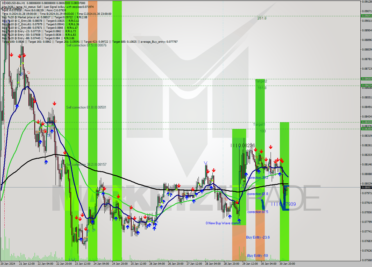Click the 0.08494 price axis label
Viewport: 372px width, 267px height.
coord(367,107)
